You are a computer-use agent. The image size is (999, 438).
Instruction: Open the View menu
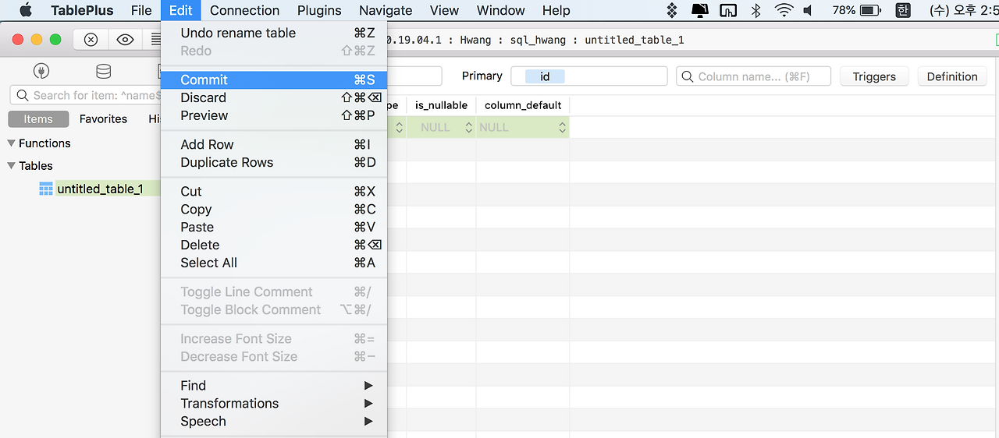(x=444, y=10)
